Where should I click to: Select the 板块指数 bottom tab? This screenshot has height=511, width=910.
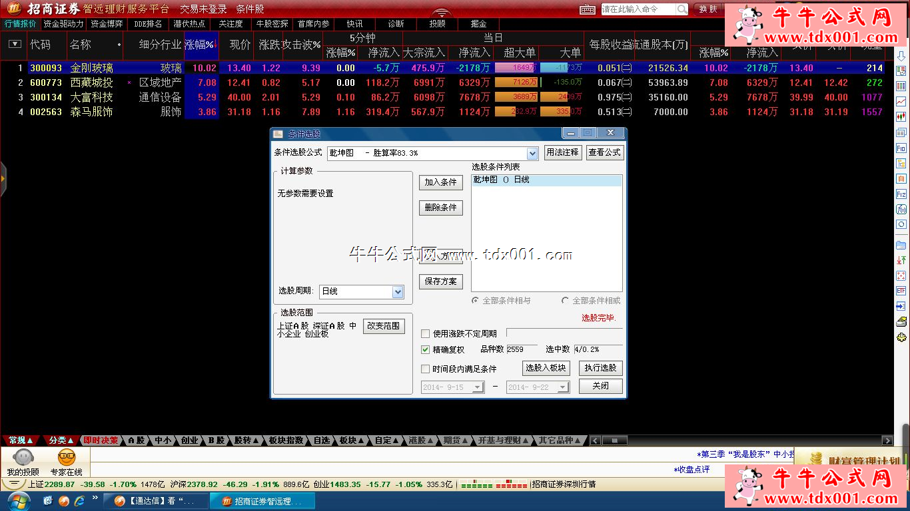286,440
